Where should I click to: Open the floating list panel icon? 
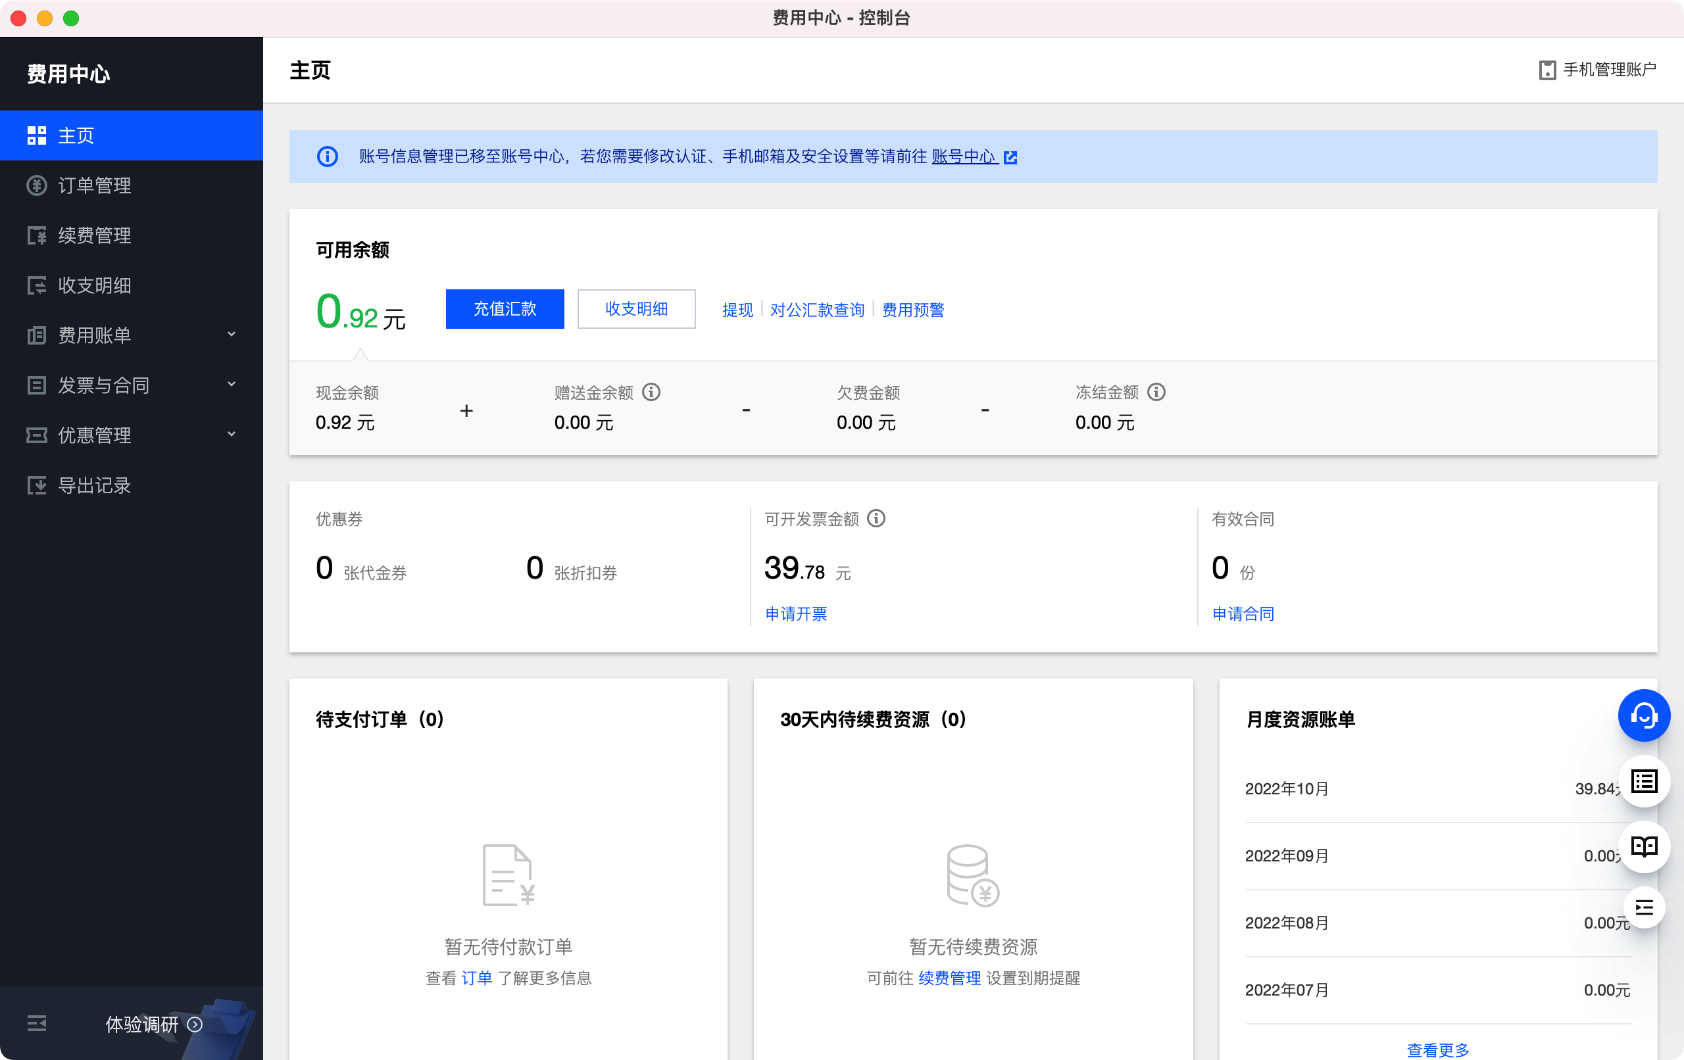click(x=1643, y=781)
